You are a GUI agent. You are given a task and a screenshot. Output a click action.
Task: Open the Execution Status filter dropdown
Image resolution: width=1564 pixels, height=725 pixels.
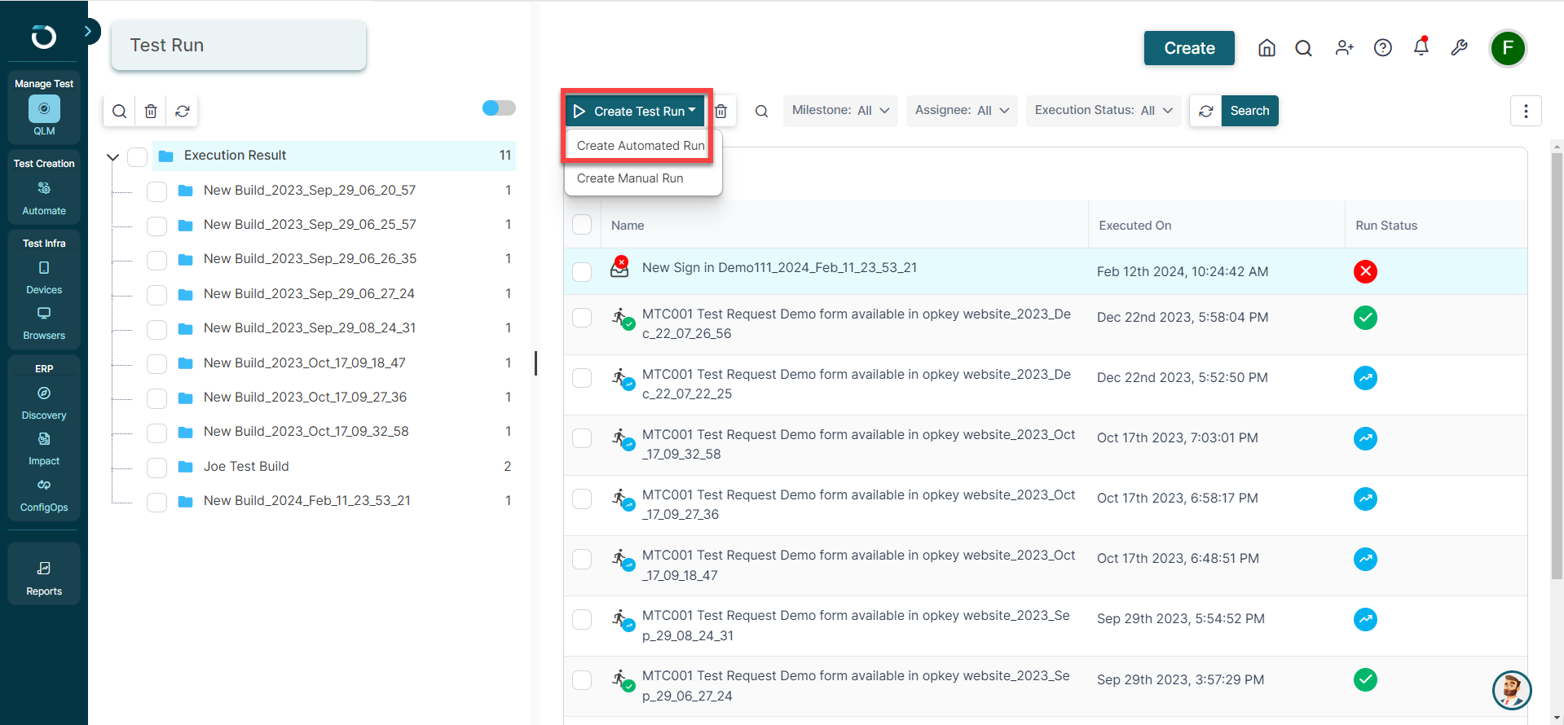1104,111
